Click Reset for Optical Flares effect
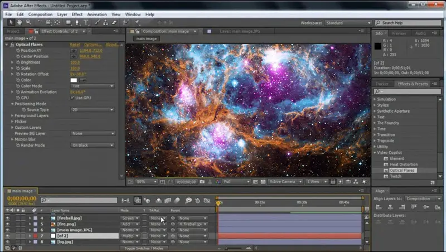This screenshot has height=252, width=446. (x=75, y=45)
